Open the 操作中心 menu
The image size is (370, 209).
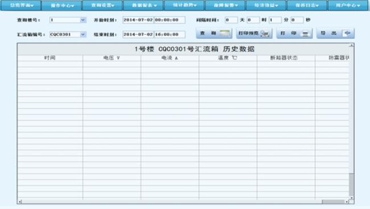61,6
